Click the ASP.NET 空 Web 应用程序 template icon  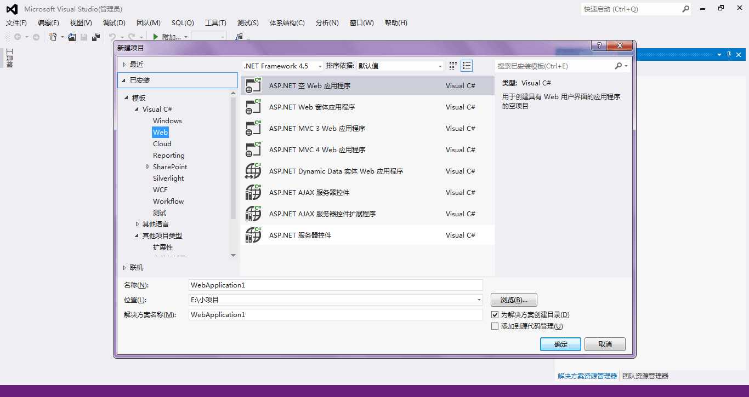click(253, 85)
